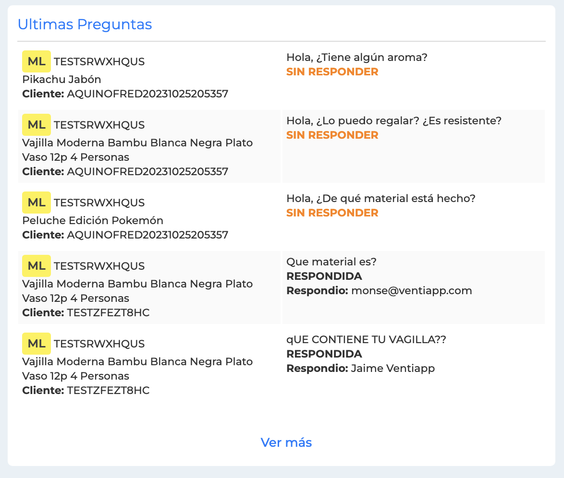The image size is (564, 478).
Task: Click seller 'TESTSRWXHQUS' in the Peluche Edición Pokemón row
Action: [x=99, y=203]
